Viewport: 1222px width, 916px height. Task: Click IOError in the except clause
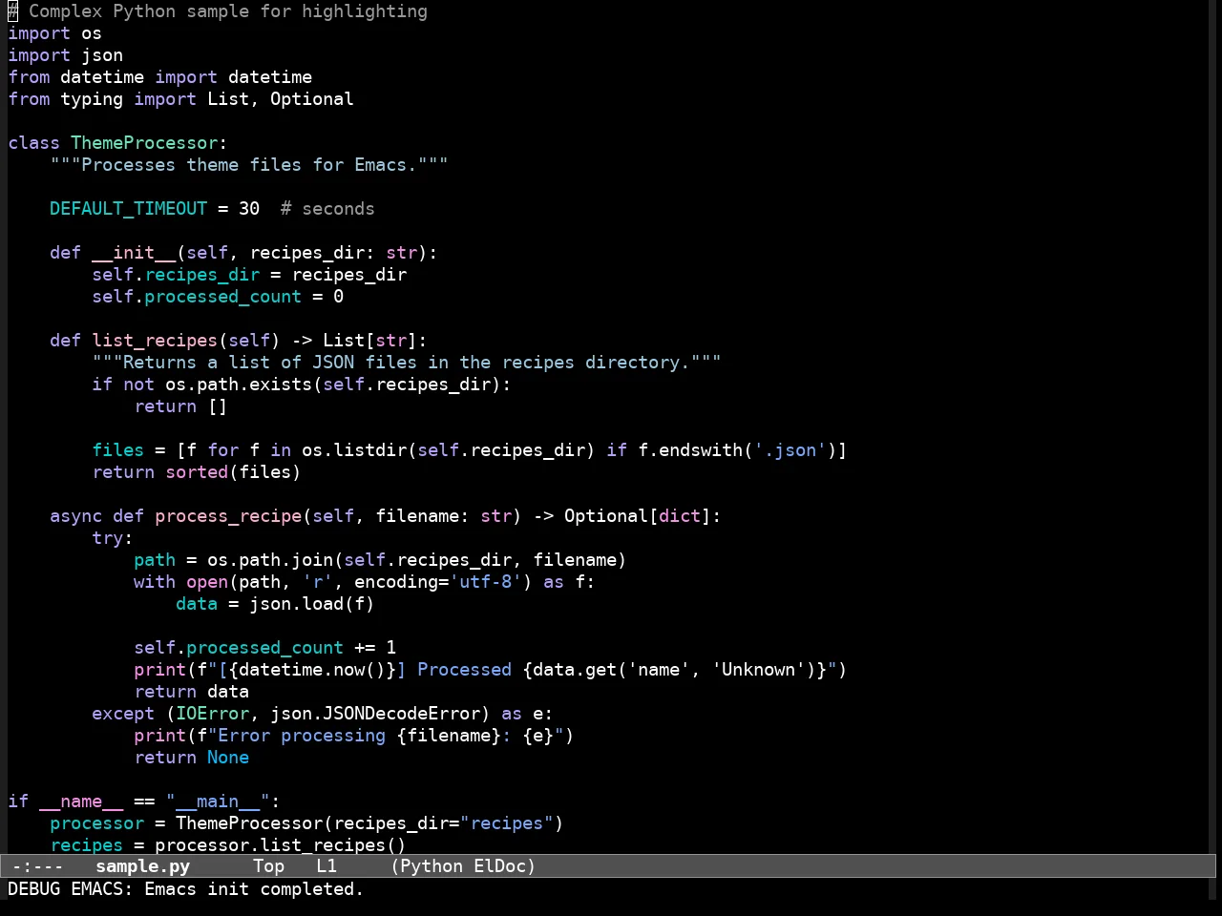point(212,714)
